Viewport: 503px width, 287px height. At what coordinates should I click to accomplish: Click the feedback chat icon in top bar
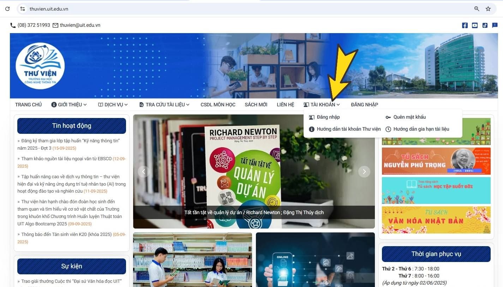495,25
